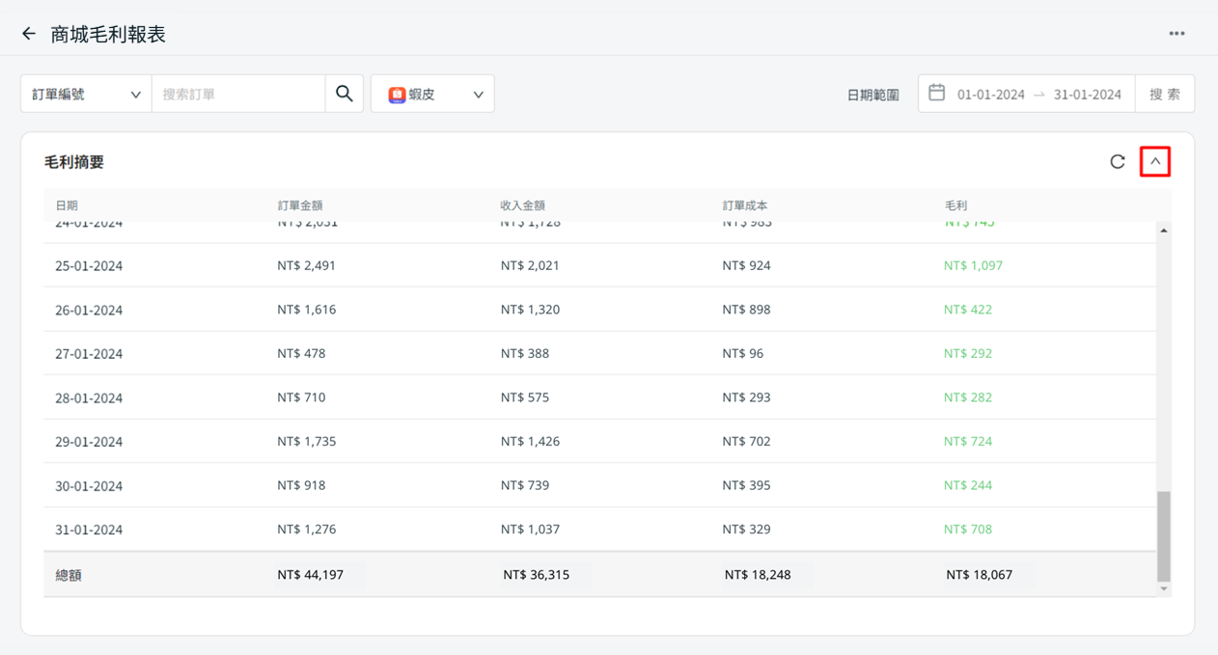Click the back arrow beside 商城毛利報表
Image resolution: width=1218 pixels, height=655 pixels.
click(29, 34)
